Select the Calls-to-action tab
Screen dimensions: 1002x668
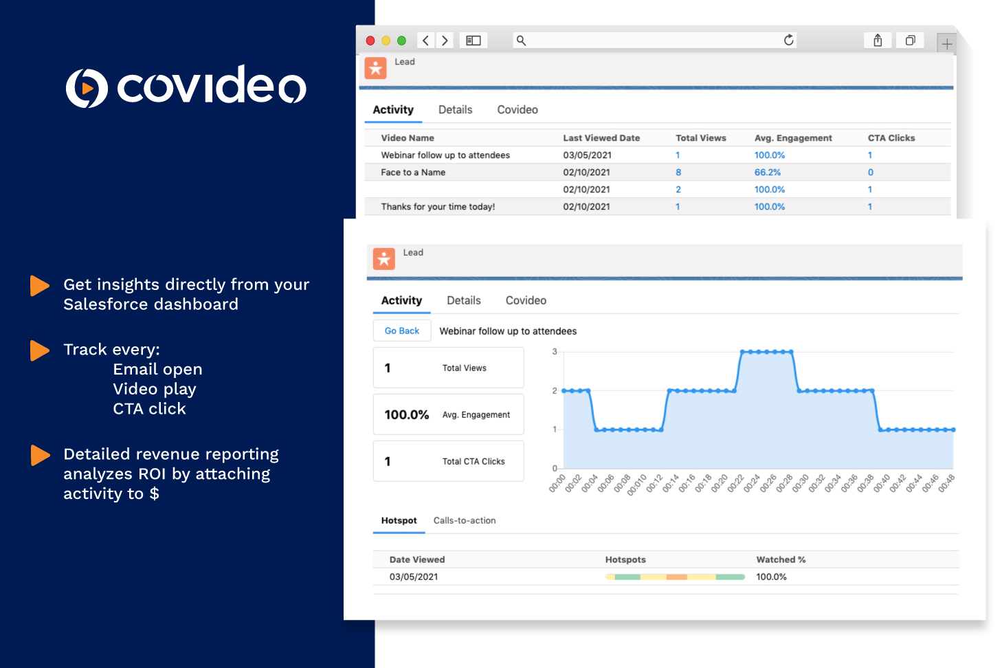pyautogui.click(x=465, y=521)
